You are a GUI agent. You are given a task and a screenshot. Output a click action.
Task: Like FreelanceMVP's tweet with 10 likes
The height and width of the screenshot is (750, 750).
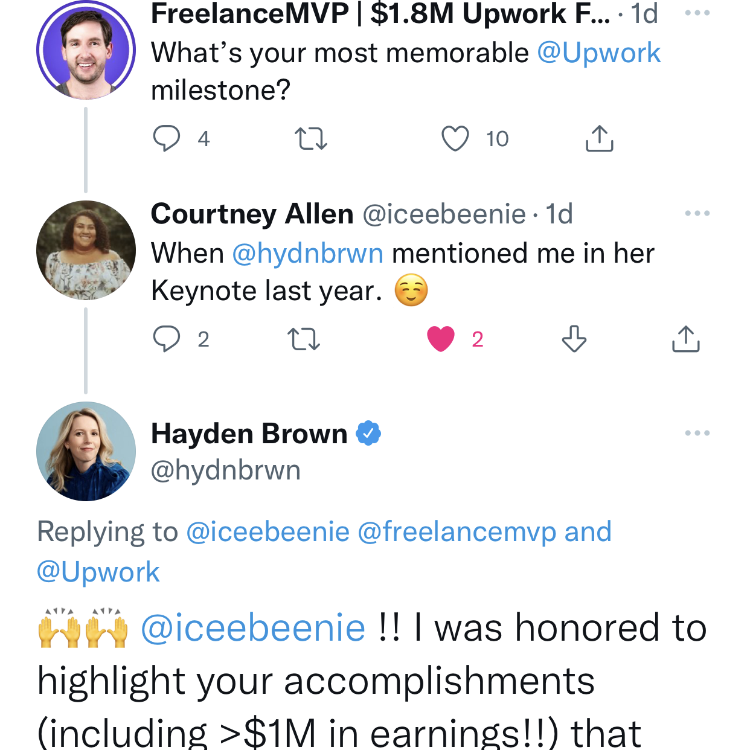click(455, 138)
